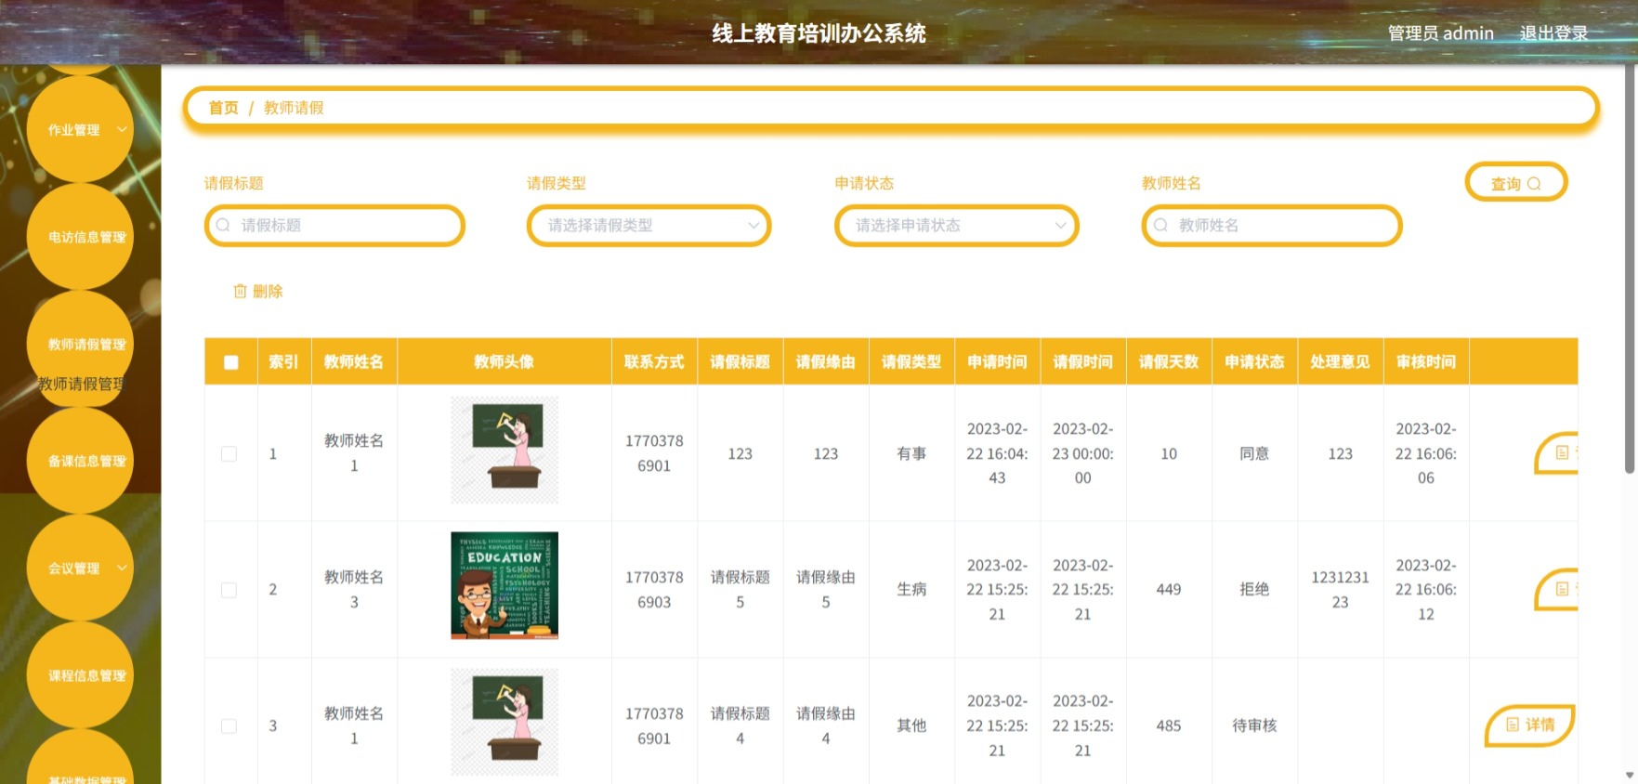Click the 申请时间 column header

(x=997, y=361)
